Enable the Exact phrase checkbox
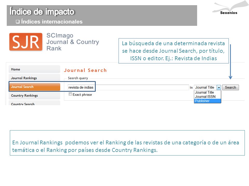 (x=70, y=94)
